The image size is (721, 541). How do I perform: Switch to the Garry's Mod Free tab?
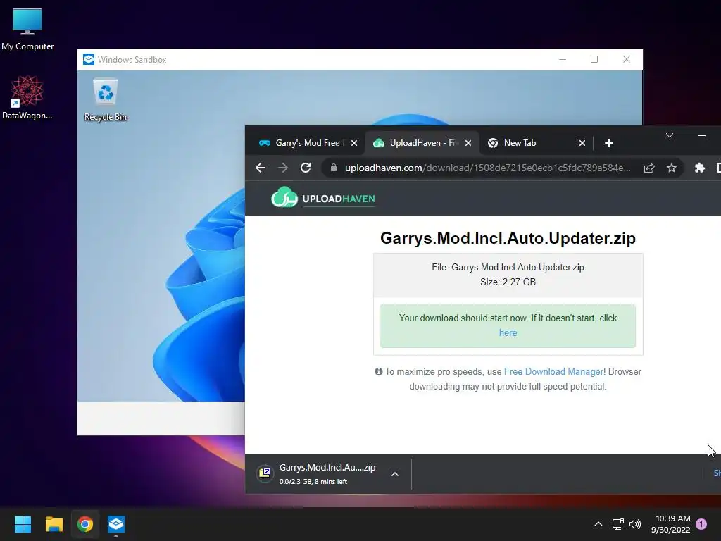307,143
